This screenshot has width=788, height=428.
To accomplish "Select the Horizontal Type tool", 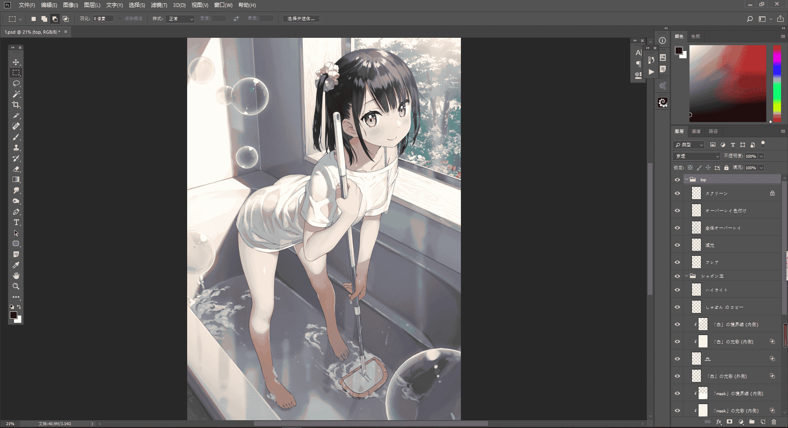I will click(x=16, y=223).
